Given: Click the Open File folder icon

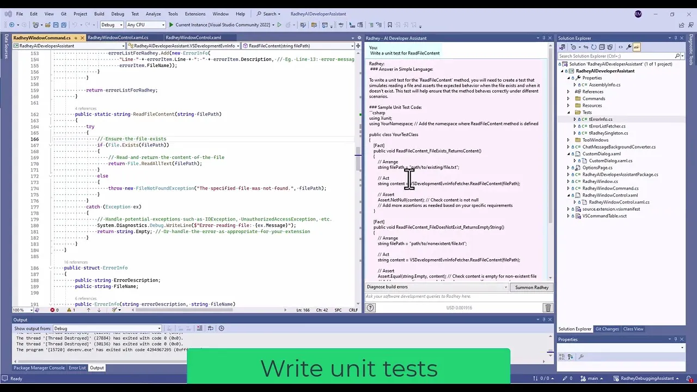Looking at the screenshot, I should 48,25.
